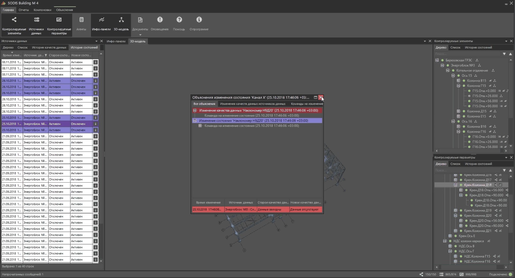Sort by Новое состояние column header
The image size is (515, 278).
coord(81,56)
